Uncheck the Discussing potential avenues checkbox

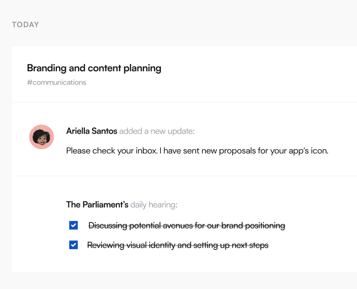click(x=73, y=225)
